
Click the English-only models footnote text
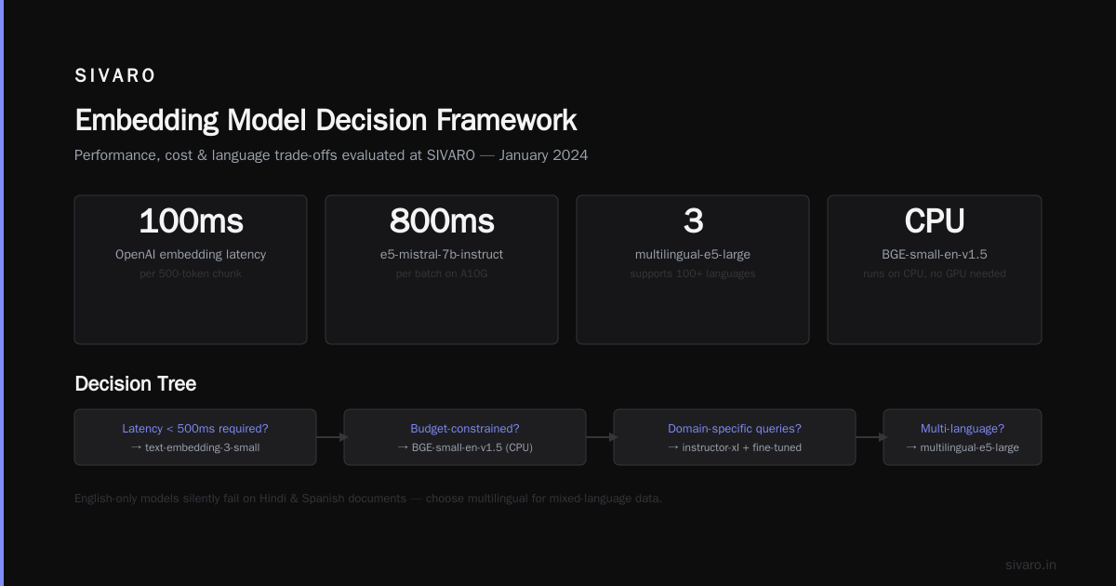point(368,499)
